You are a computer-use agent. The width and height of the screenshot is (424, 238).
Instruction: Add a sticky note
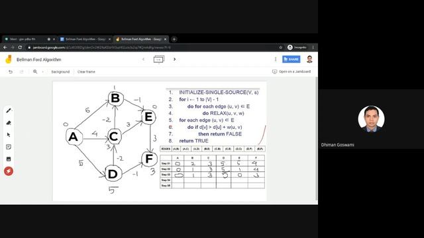[x=9, y=147]
